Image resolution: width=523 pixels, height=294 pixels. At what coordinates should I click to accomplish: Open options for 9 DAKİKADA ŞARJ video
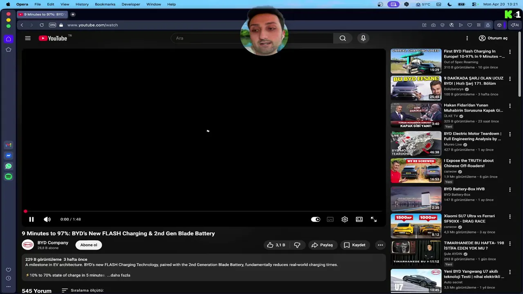(510, 79)
